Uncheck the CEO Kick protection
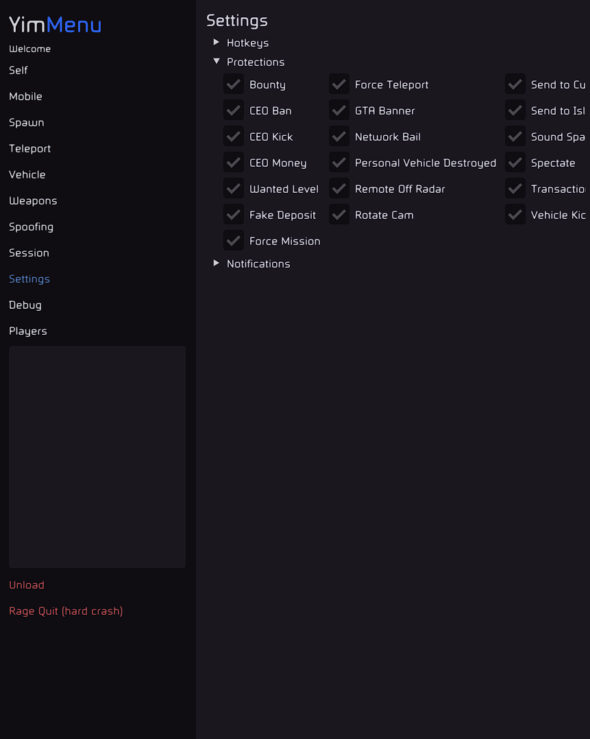 click(x=233, y=136)
